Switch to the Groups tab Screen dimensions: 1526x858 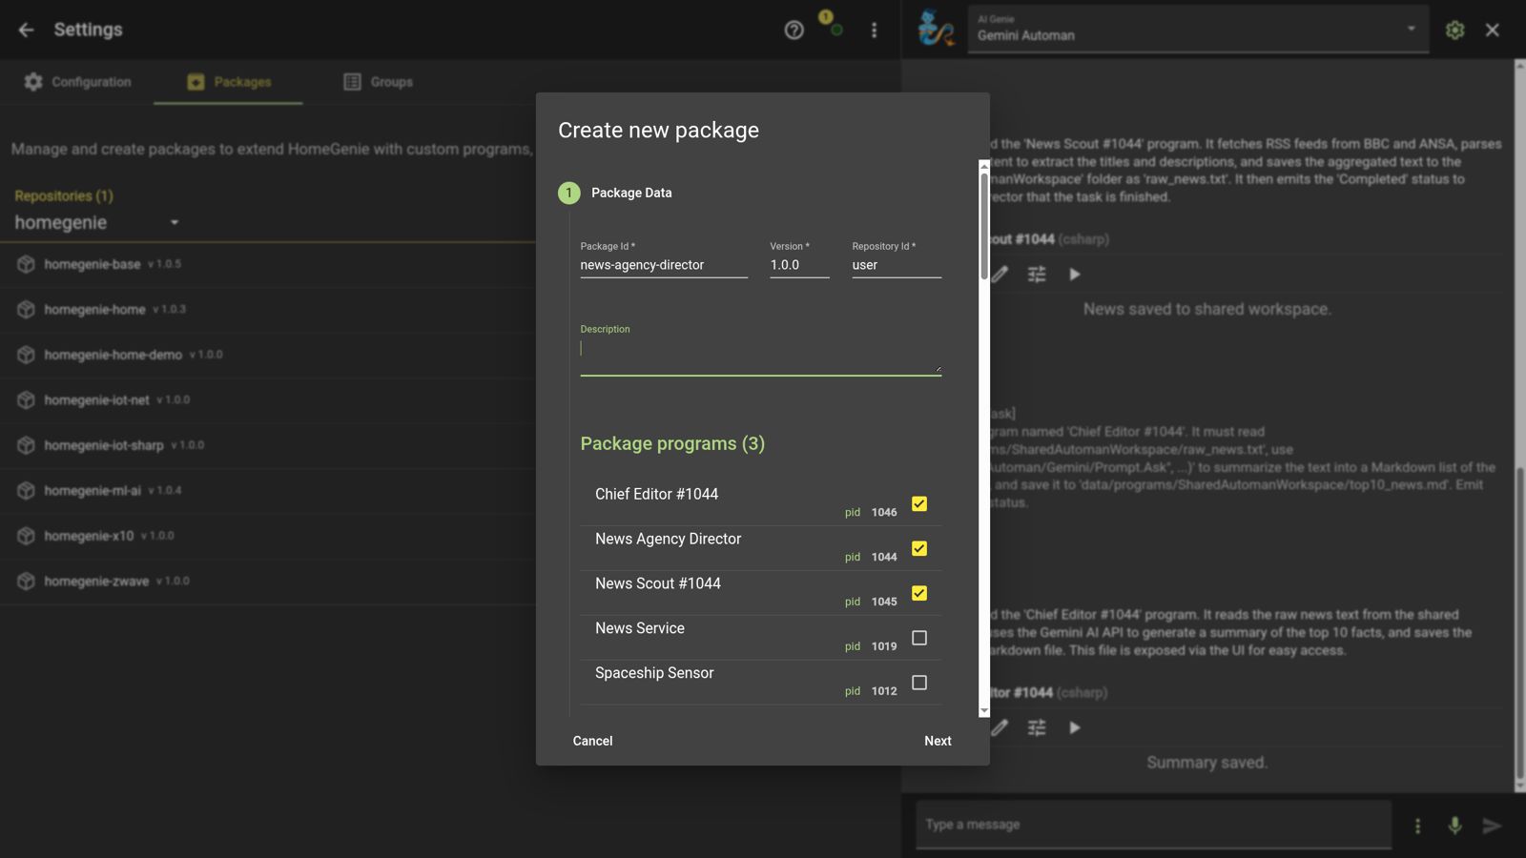pos(379,82)
